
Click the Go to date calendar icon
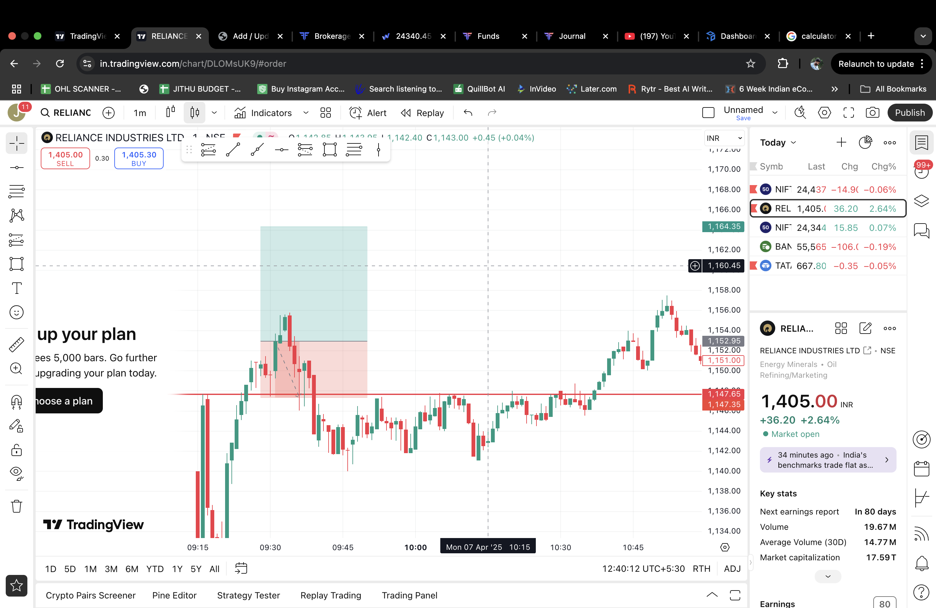[241, 568]
